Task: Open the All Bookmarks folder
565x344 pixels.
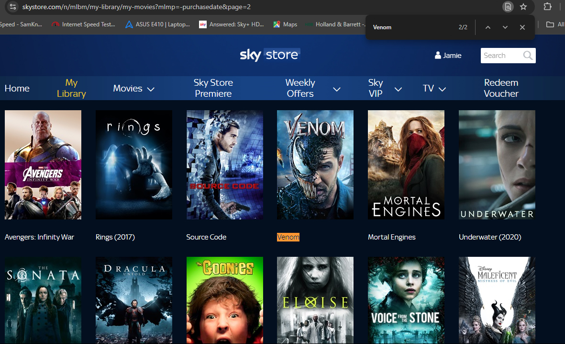Action: (x=555, y=24)
